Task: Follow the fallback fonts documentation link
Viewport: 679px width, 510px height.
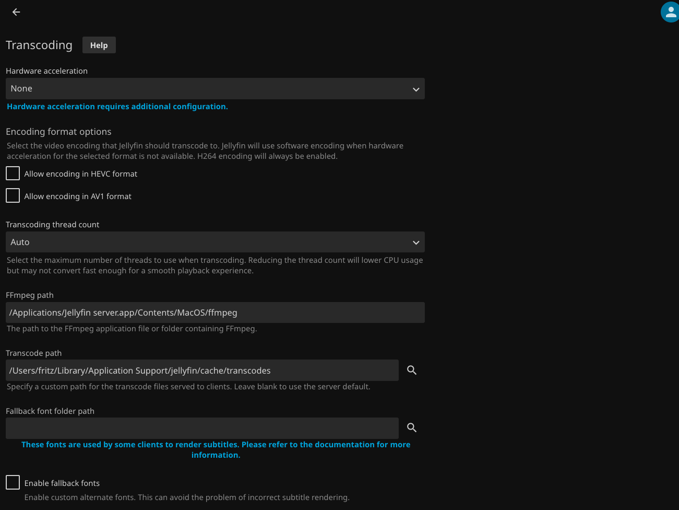Action: [x=216, y=449]
